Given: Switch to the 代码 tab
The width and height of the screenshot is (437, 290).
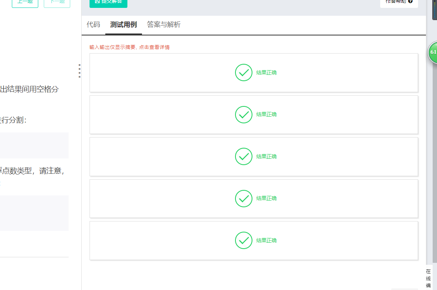Looking at the screenshot, I should click(93, 25).
